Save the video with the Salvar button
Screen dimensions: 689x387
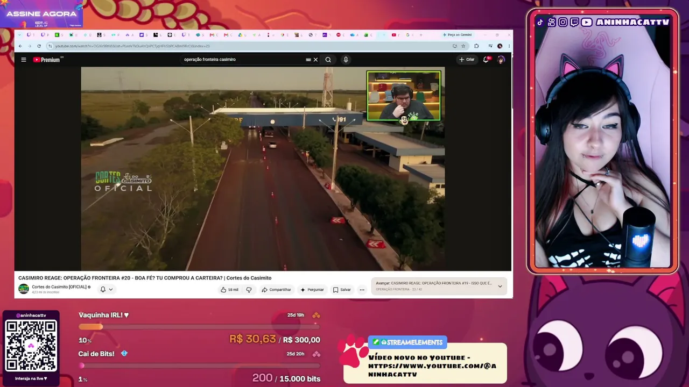click(342, 290)
